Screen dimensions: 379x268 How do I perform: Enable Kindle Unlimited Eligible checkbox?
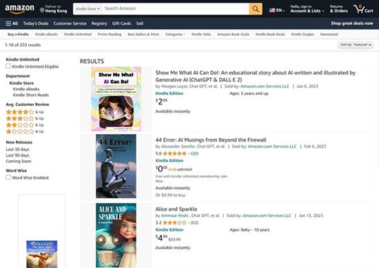8,66
